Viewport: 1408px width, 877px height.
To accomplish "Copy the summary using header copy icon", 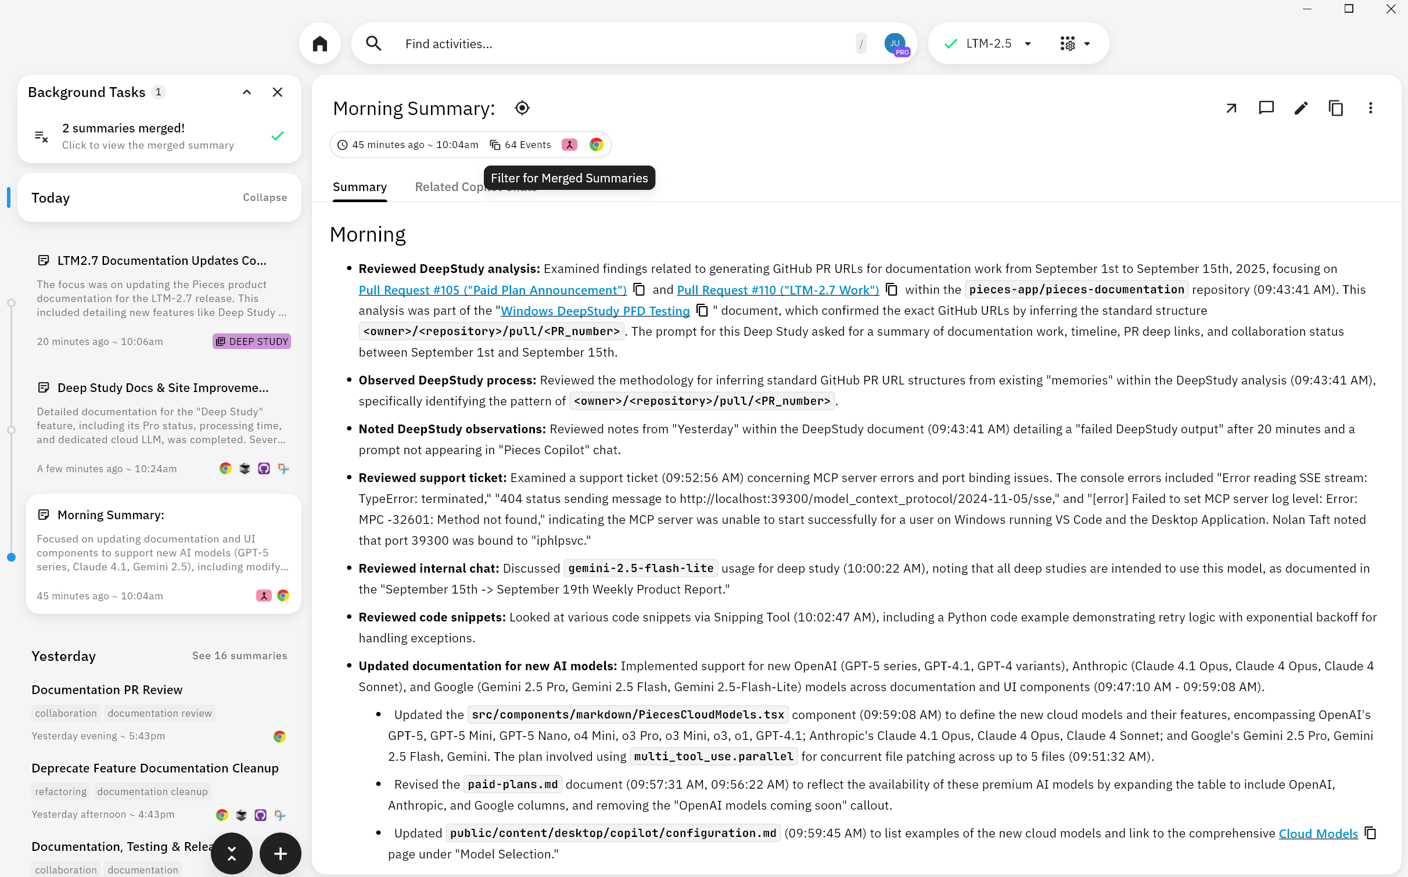I will pos(1335,108).
